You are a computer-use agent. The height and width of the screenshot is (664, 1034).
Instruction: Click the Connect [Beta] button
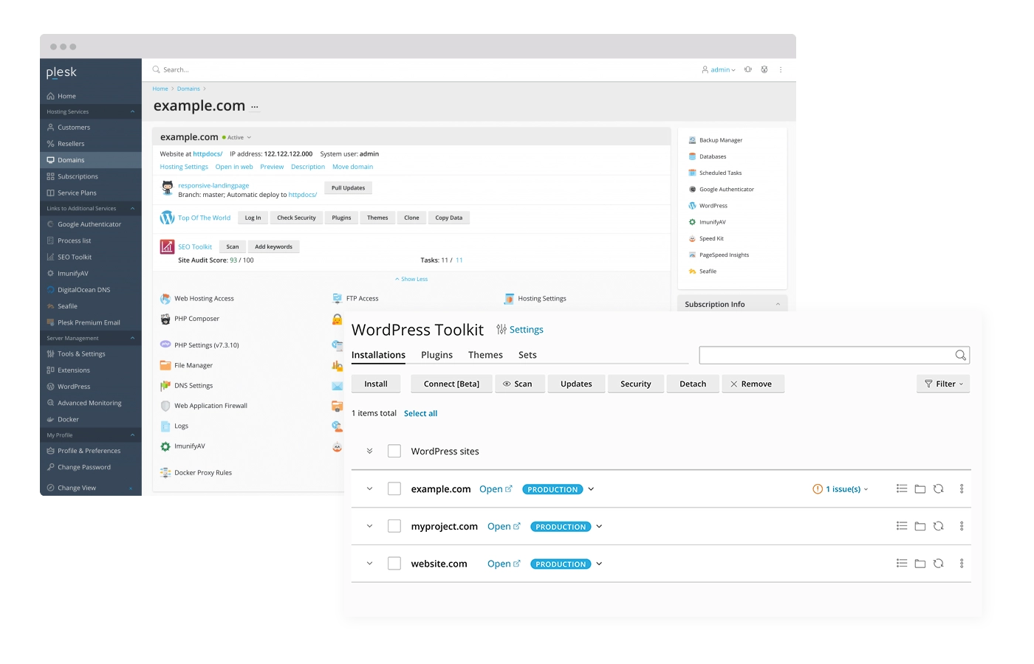click(451, 384)
